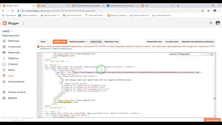Open account avatar in Blogger header
Image resolution: width=222 pixels, height=125 pixels.
(x=218, y=23)
